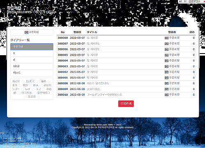Click author name in row 300010

point(174,95)
